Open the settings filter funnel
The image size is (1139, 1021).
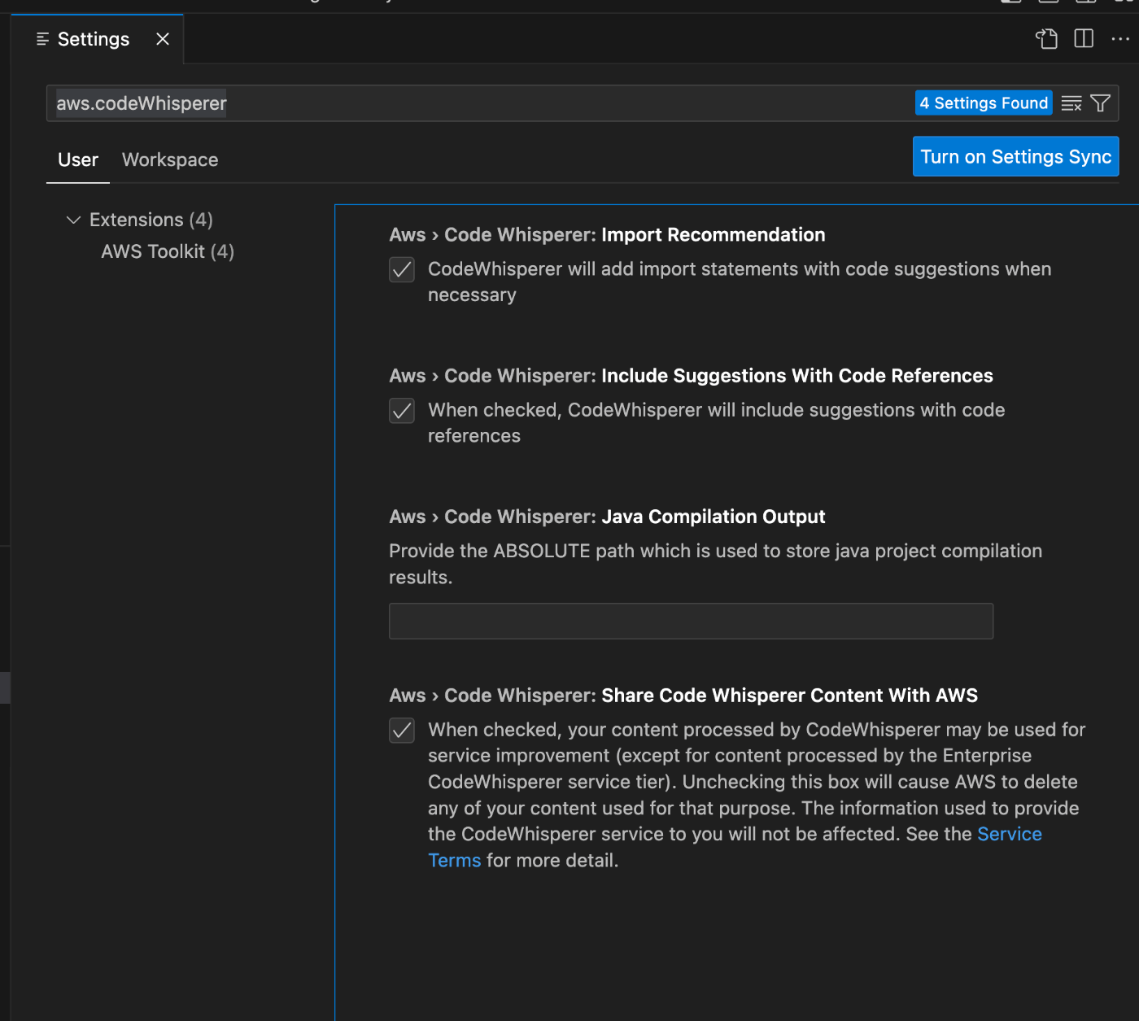coord(1100,103)
